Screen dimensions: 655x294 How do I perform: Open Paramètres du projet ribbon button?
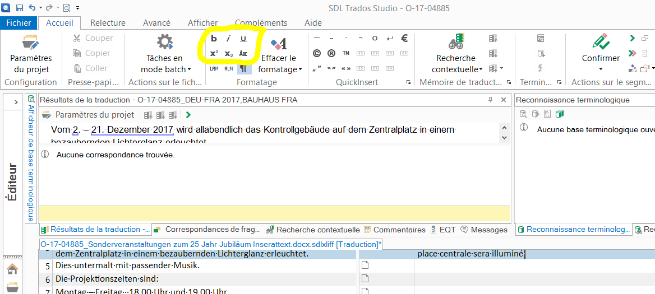[30, 54]
